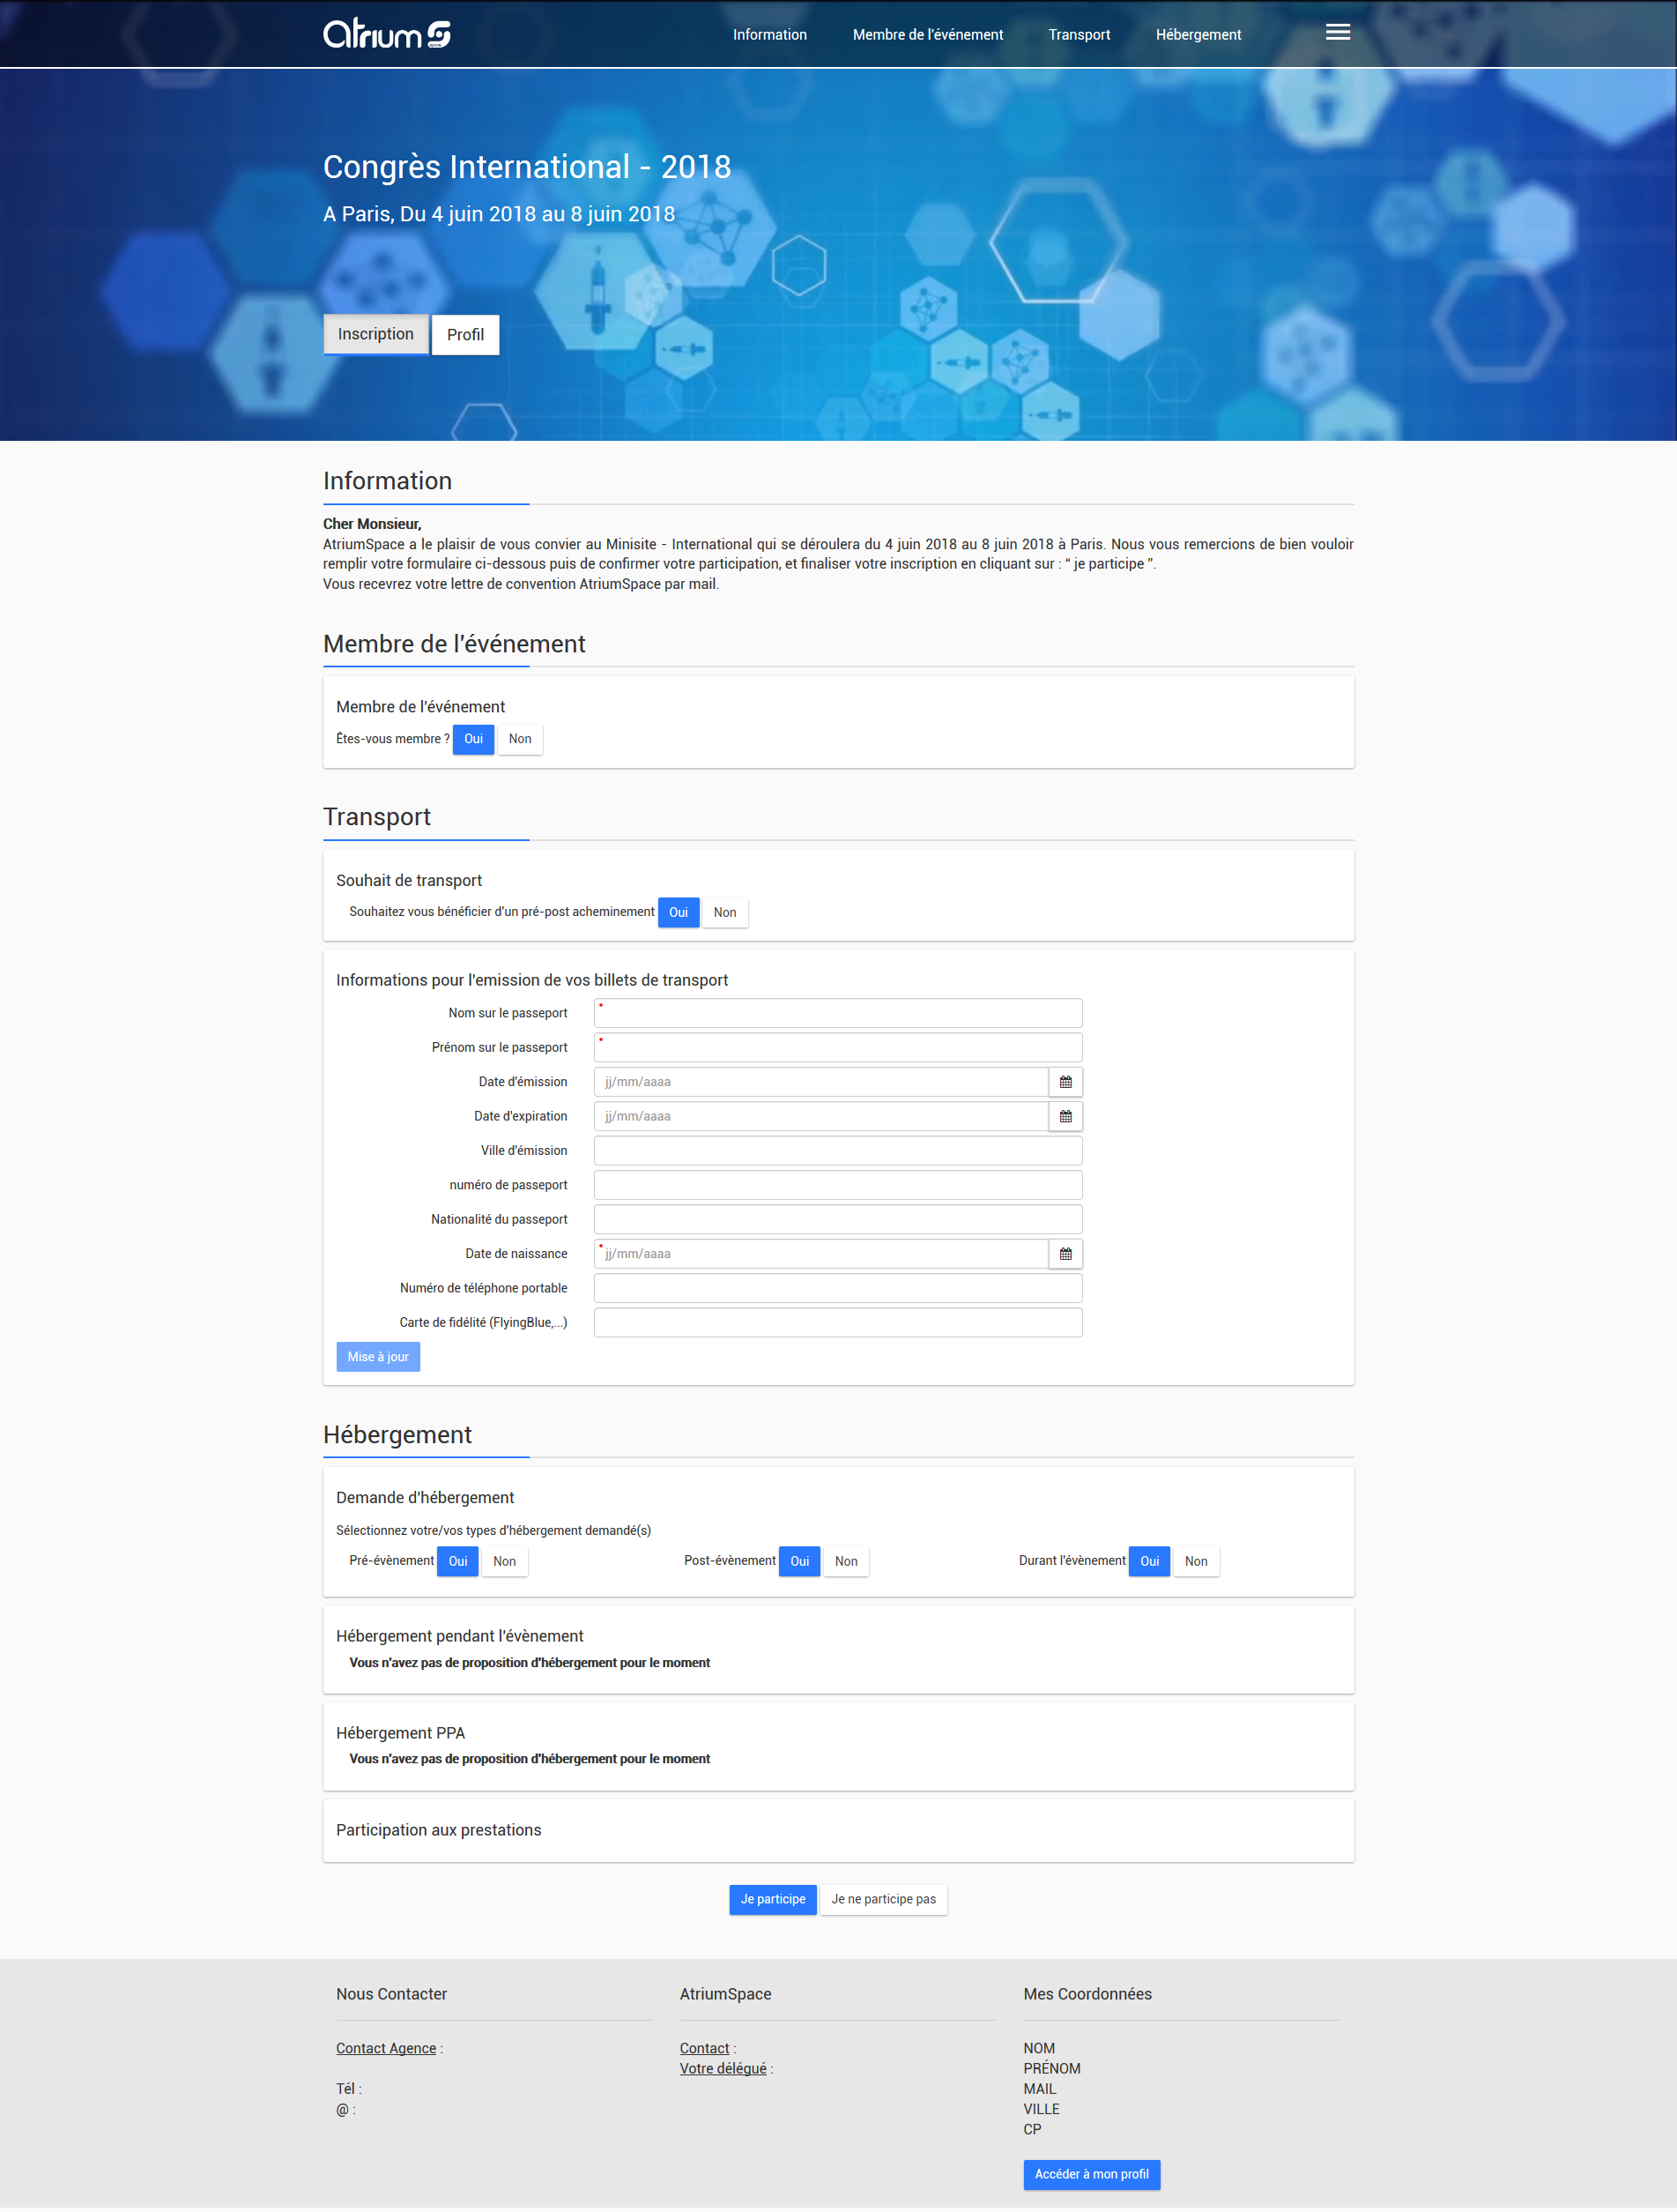Focus the Prénom sur le passeport field
The height and width of the screenshot is (2212, 1677).
click(x=837, y=1047)
